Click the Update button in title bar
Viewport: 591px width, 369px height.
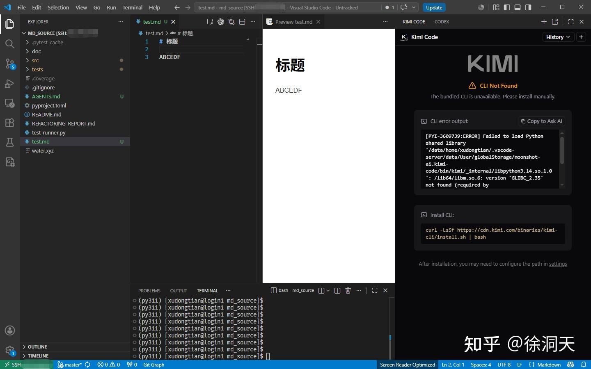coord(434,7)
